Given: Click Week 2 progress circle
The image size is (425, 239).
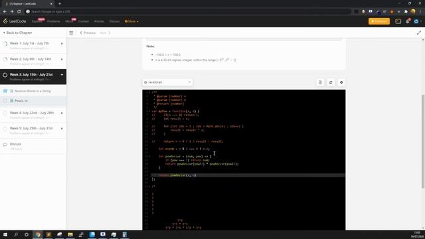Looking at the screenshot, I should tap(5, 59).
